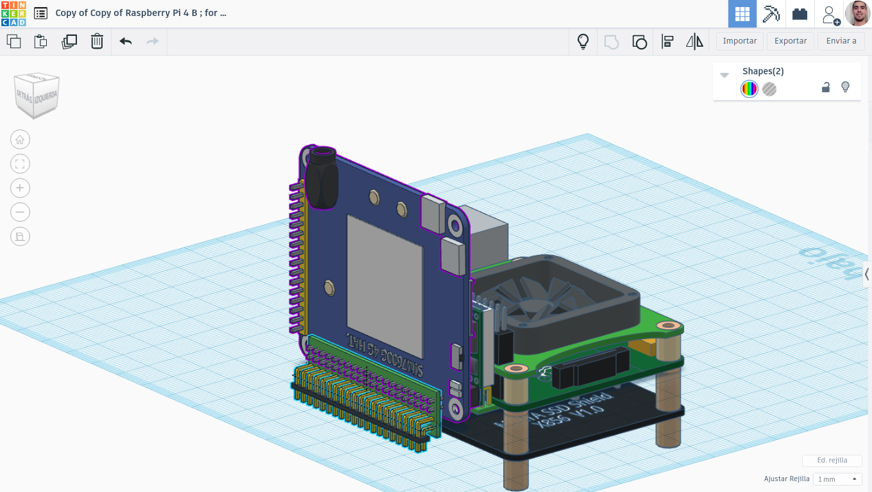This screenshot has height=492, width=872.
Task: Fit all shapes in view
Action: (20, 164)
